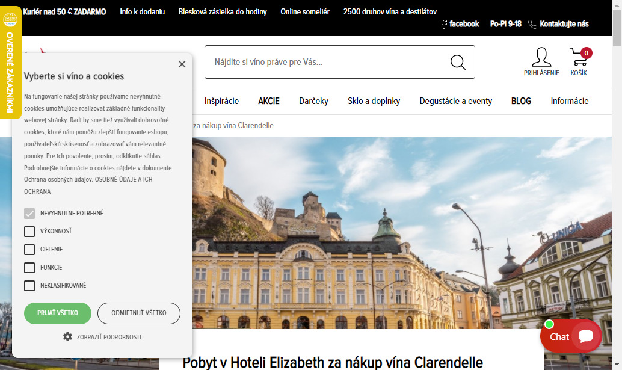Open the Overené zákazníkmi badge
Viewport: 622px width, 370px height.
tap(10, 63)
